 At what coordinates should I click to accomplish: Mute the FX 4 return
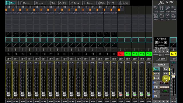click(149, 102)
